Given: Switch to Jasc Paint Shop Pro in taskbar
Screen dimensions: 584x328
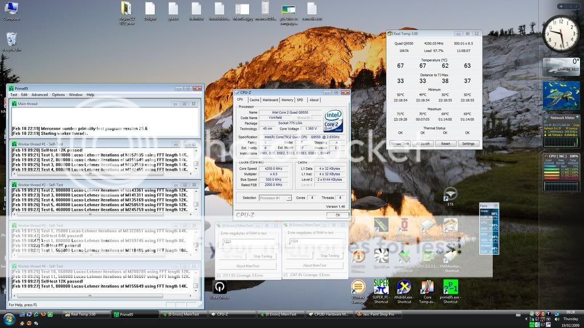Looking at the screenshot, I should pyautogui.click(x=378, y=314).
